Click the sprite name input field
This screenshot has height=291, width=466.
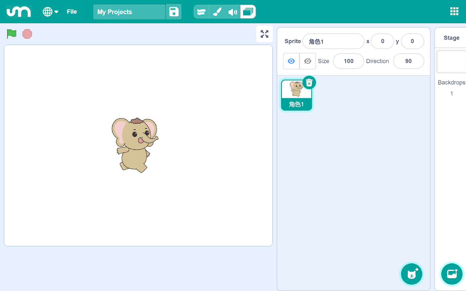pyautogui.click(x=333, y=41)
